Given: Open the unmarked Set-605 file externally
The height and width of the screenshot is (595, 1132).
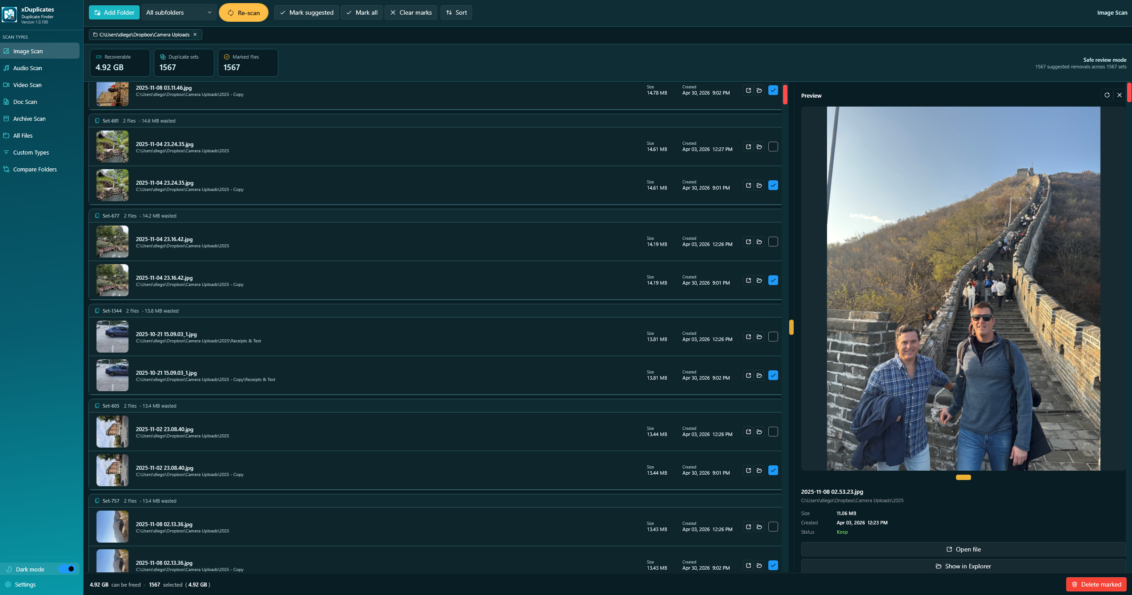Looking at the screenshot, I should tap(748, 432).
